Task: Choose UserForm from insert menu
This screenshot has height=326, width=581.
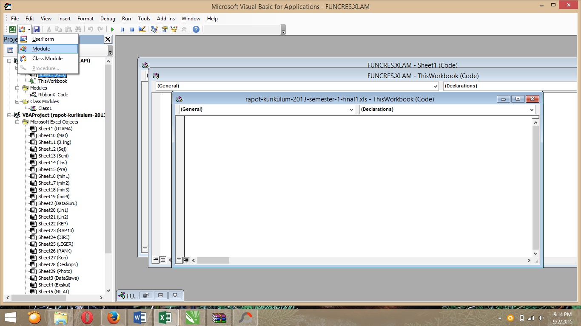Action: click(x=48, y=39)
